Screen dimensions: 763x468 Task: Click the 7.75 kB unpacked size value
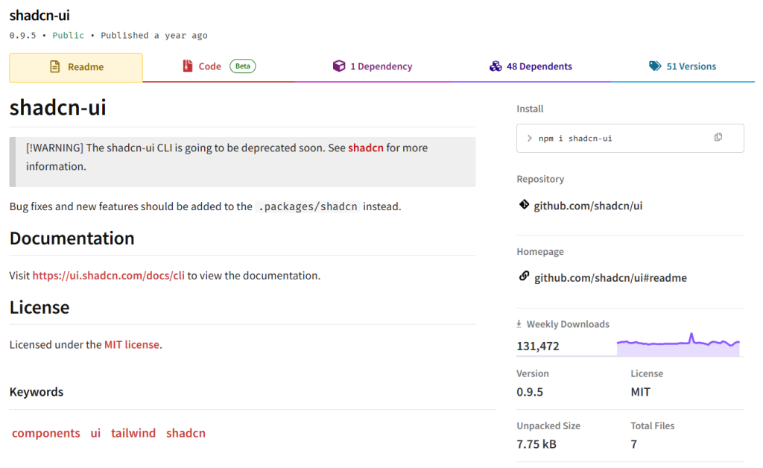click(536, 444)
